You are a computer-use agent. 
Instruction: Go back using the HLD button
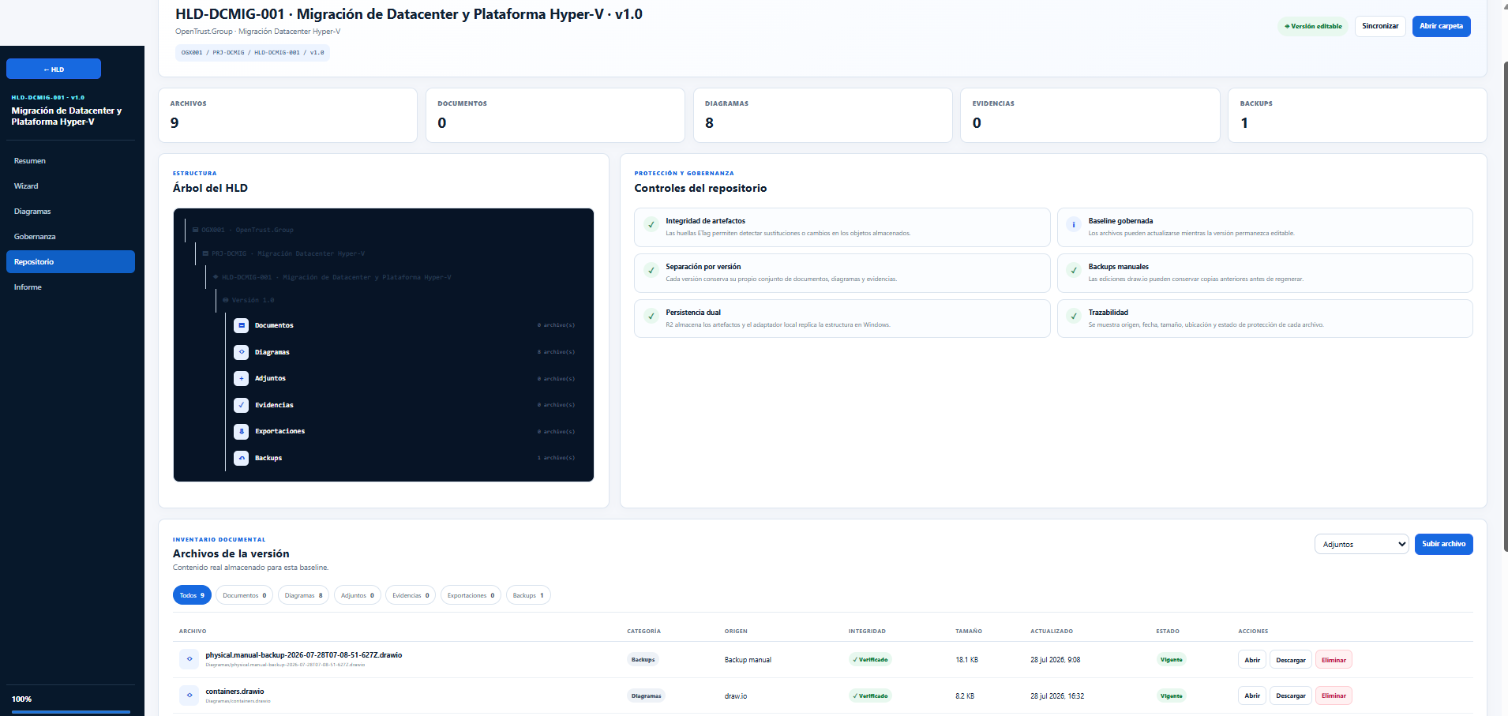point(54,69)
